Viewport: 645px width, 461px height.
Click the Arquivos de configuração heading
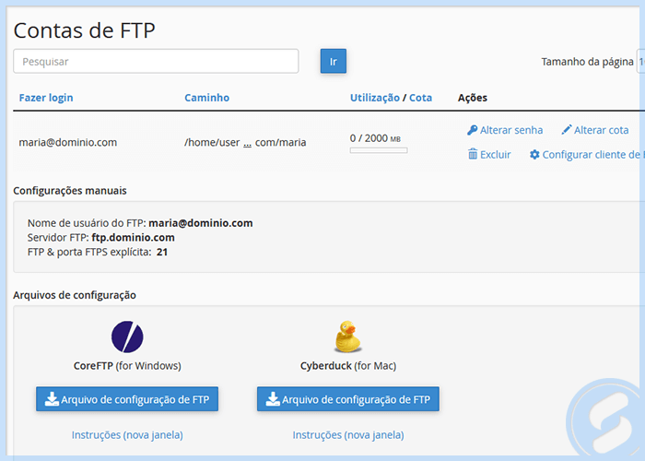[75, 295]
